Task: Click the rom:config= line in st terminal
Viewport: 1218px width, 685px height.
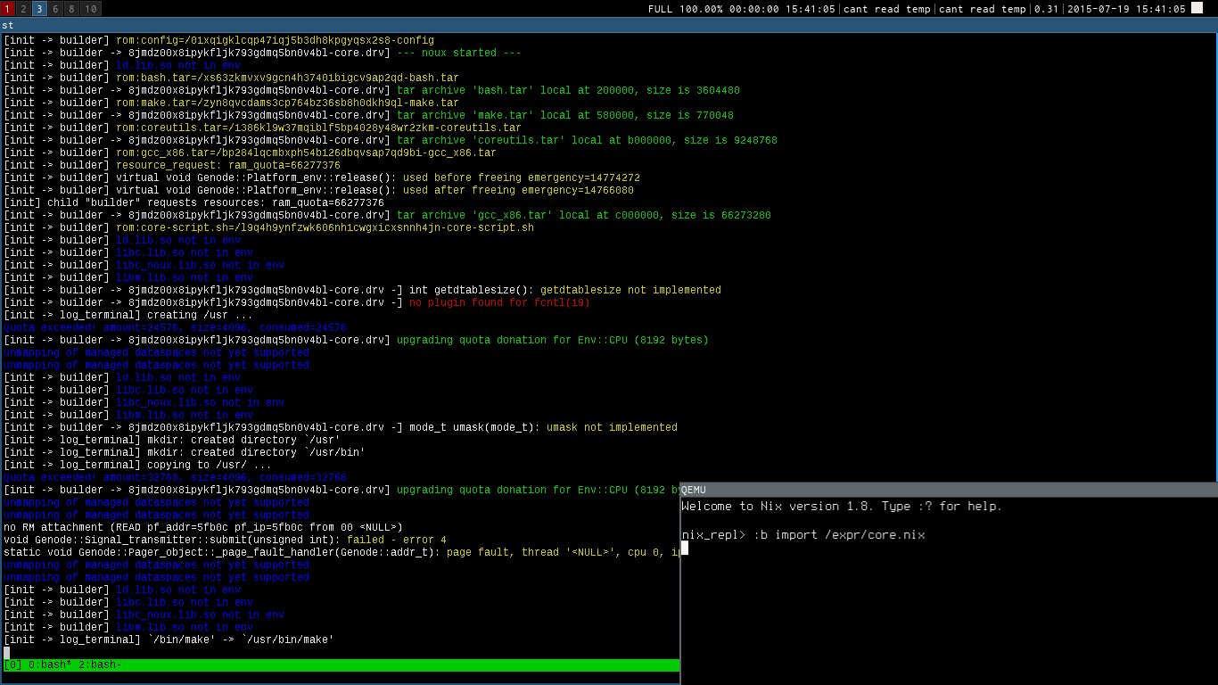Action: (x=218, y=40)
